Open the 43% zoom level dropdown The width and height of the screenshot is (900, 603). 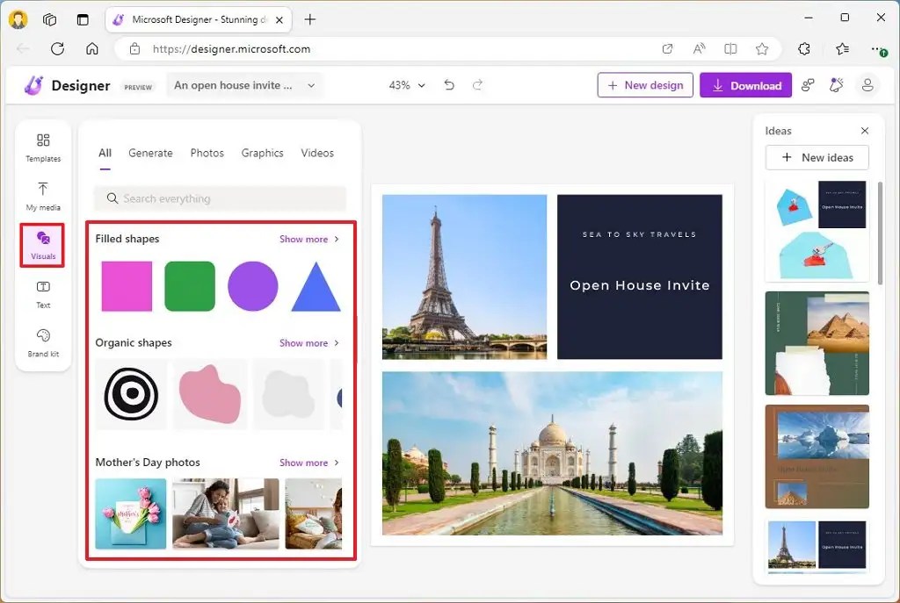[x=407, y=85]
